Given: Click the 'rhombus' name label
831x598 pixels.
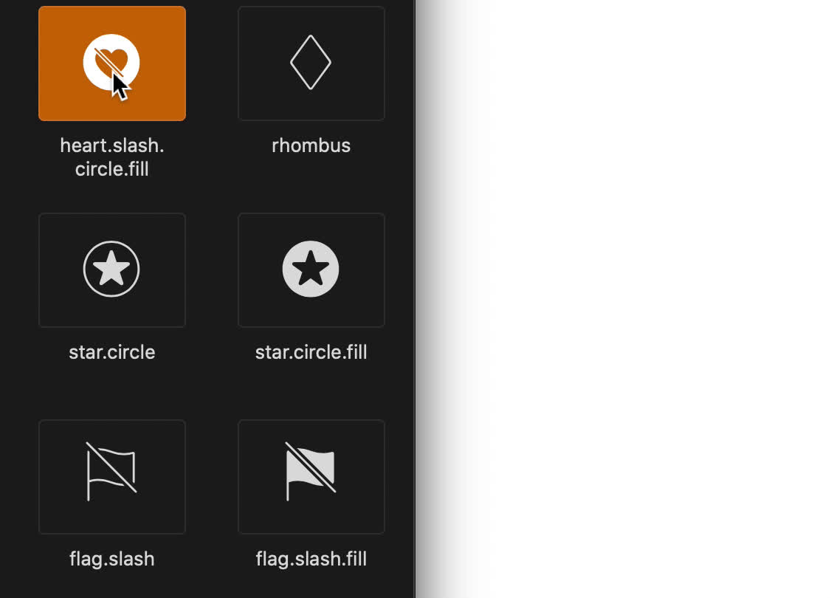Looking at the screenshot, I should click(x=311, y=145).
